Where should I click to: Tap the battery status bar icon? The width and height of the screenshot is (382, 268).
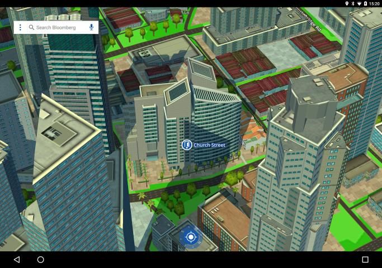coord(366,3)
